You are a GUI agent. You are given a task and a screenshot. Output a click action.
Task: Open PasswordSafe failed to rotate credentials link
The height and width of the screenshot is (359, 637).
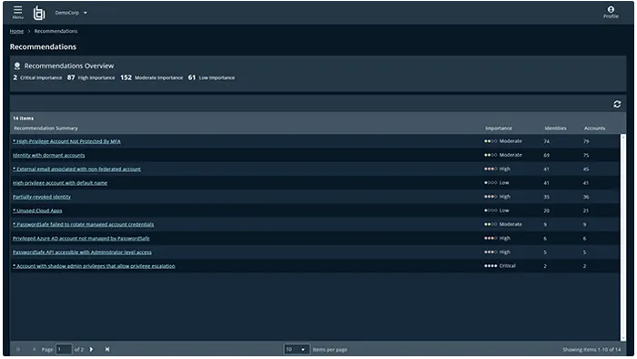[x=84, y=224]
